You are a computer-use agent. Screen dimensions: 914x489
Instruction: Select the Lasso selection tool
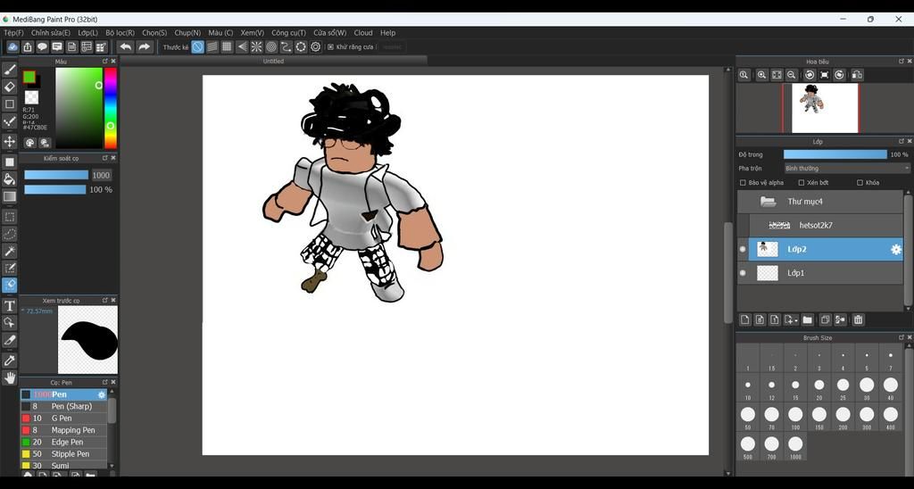(x=9, y=234)
